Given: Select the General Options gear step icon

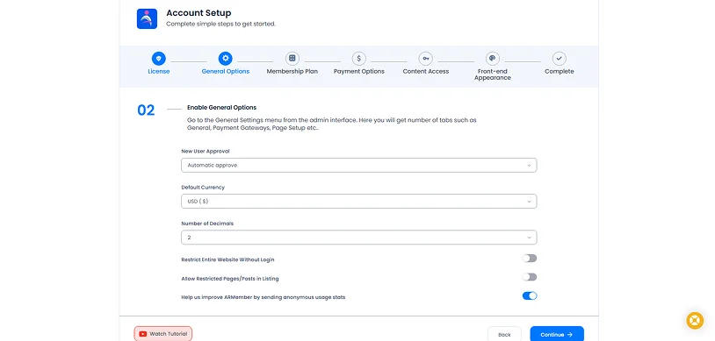Looking at the screenshot, I should [225, 58].
